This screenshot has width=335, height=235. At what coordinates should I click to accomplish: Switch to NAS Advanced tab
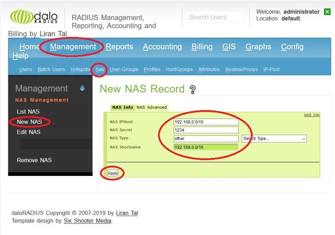[x=152, y=107]
